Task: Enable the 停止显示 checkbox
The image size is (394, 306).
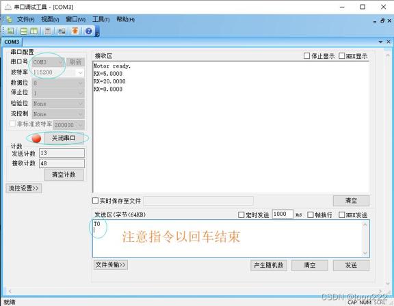Action: [x=306, y=56]
